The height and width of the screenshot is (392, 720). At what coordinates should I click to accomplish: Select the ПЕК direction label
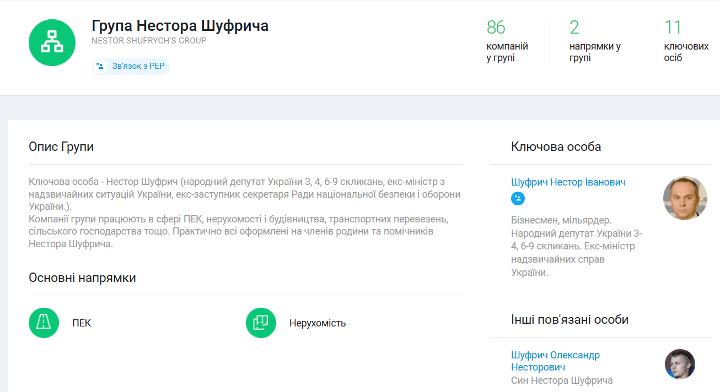(82, 323)
